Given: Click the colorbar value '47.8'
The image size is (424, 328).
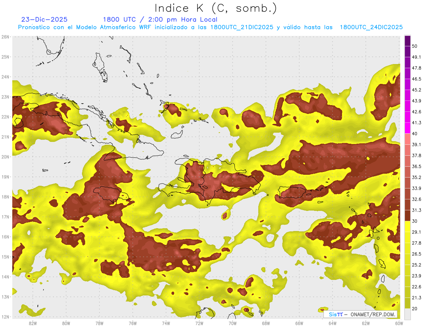Looking at the screenshot, I should (x=417, y=68).
